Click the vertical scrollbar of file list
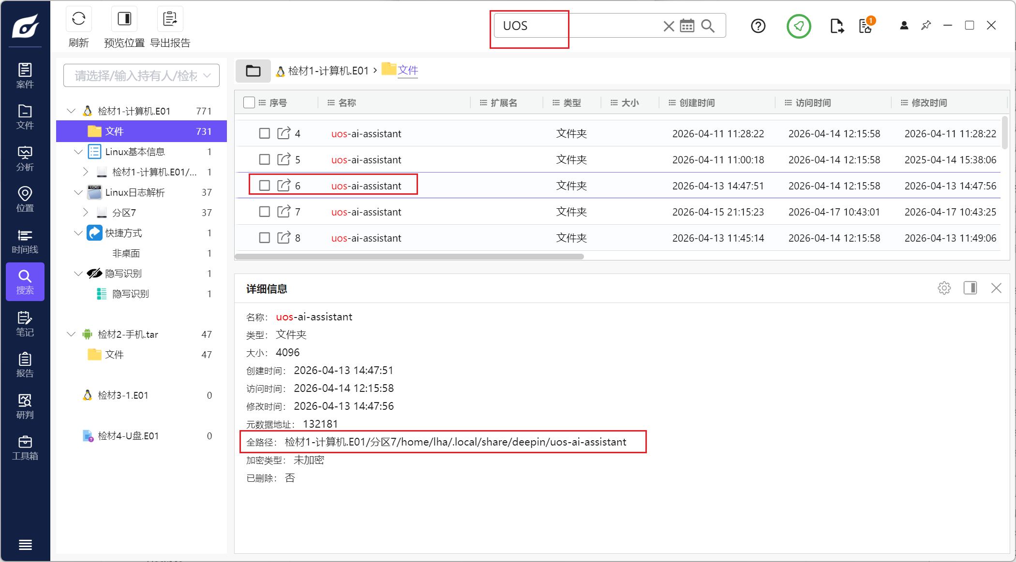The width and height of the screenshot is (1016, 562). [x=1005, y=133]
